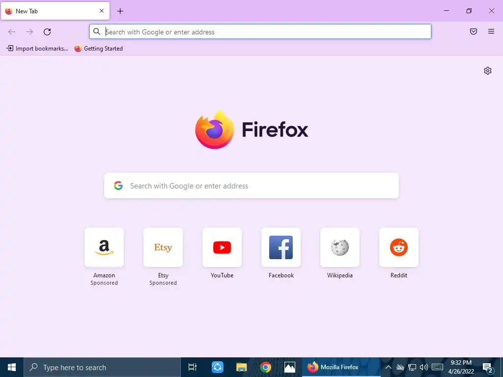This screenshot has width=503, height=377.
Task: Open Save to Pocket button
Action: click(x=474, y=31)
